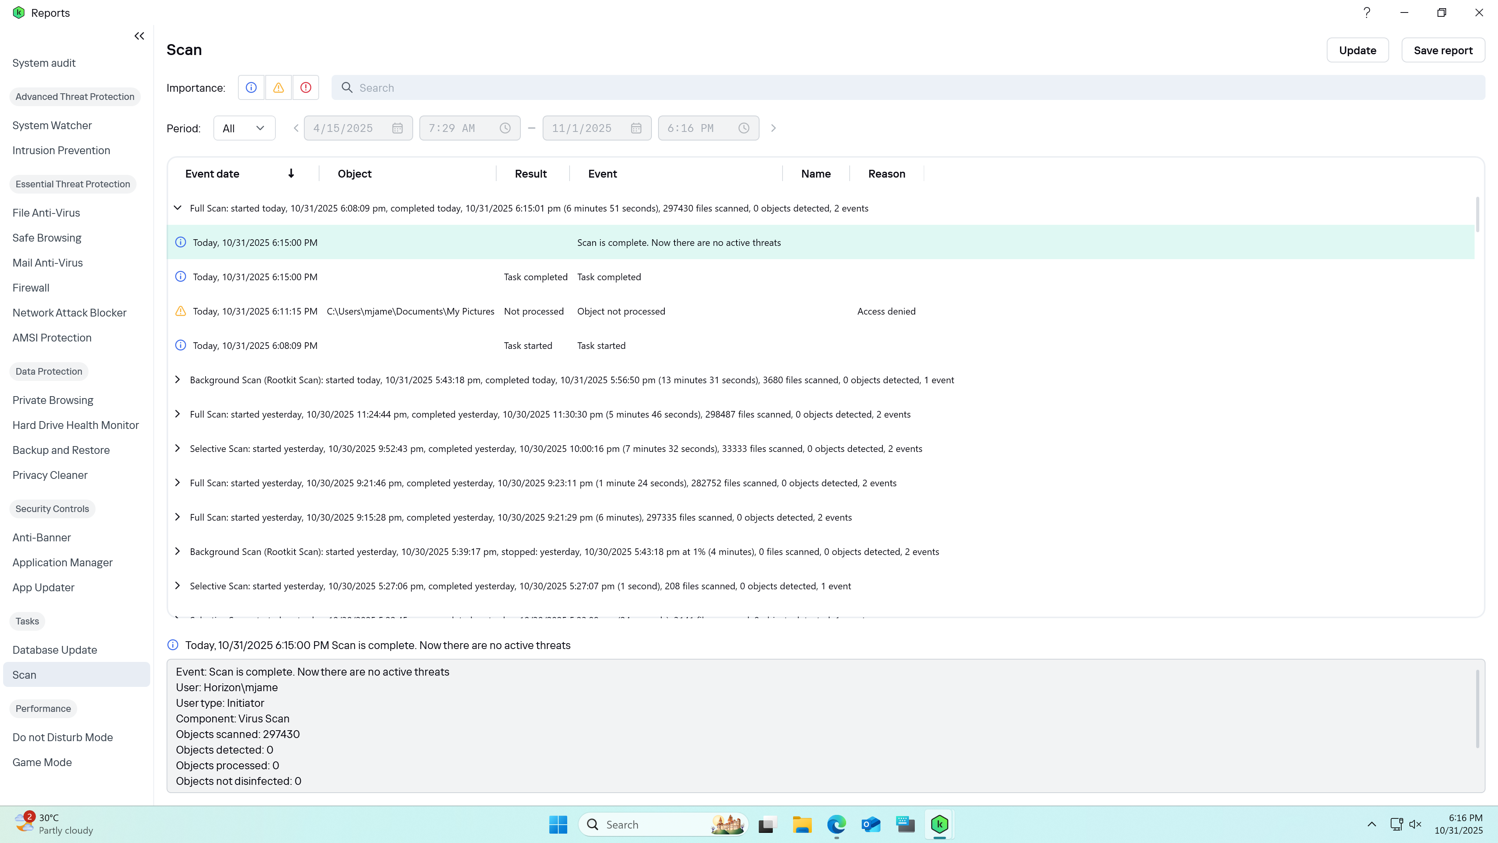Open Microsoft Edge from the taskbar
This screenshot has width=1498, height=843.
coord(836,824)
